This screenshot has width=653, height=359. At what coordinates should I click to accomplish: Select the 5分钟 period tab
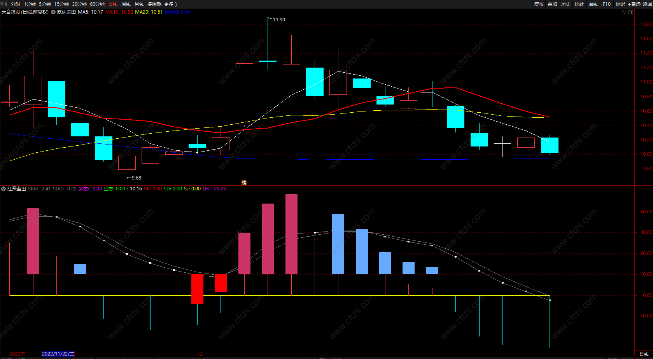tap(45, 4)
